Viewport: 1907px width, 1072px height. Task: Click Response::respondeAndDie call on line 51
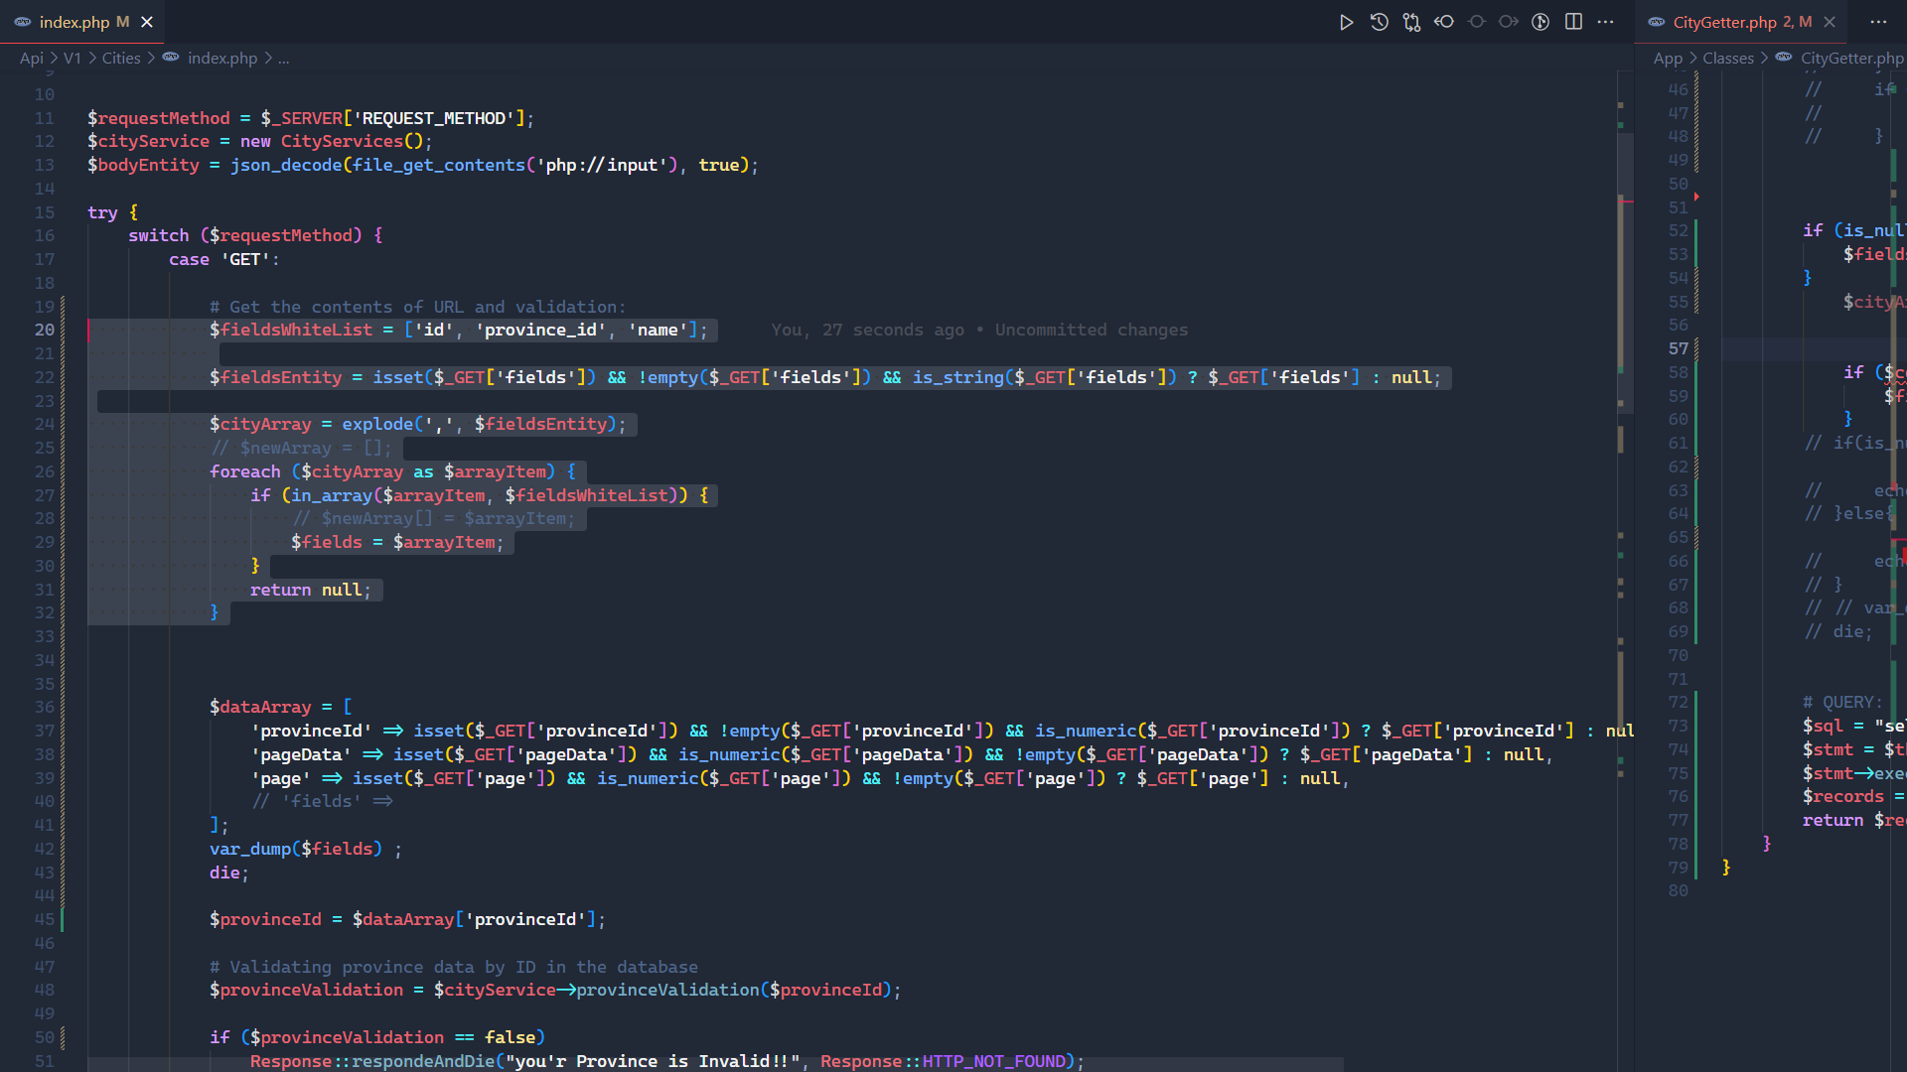pyautogui.click(x=372, y=1062)
